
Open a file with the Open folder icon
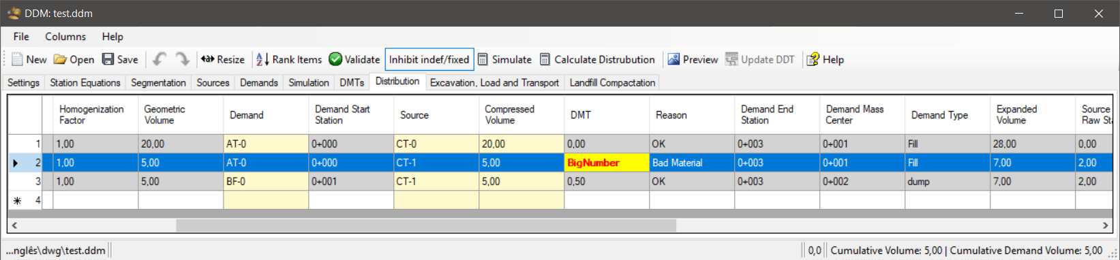[x=60, y=60]
